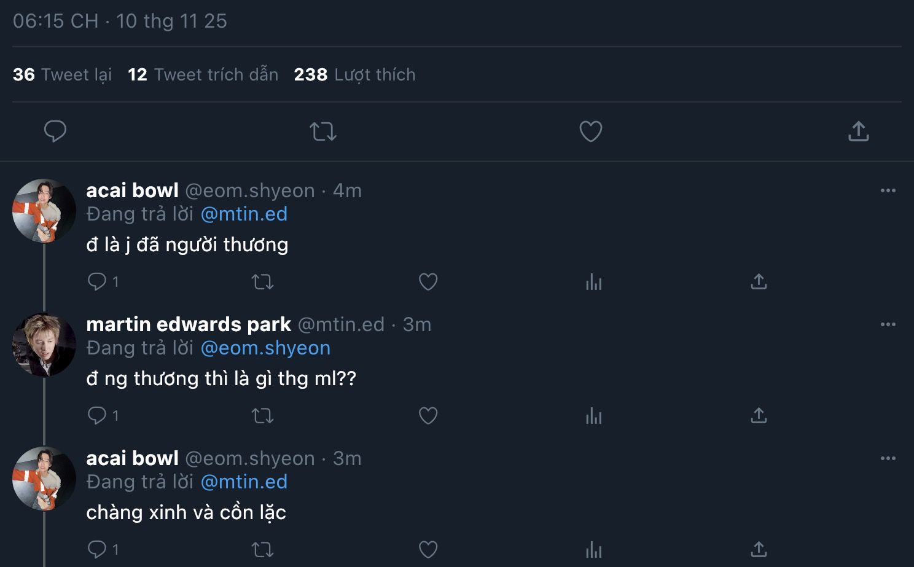Screen dimensions: 914x567
Task: Open @eom.shyeon mention link in martin's reply
Action: point(265,348)
